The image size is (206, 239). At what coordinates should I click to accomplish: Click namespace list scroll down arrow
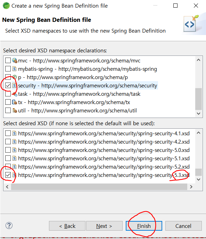tap(198, 113)
